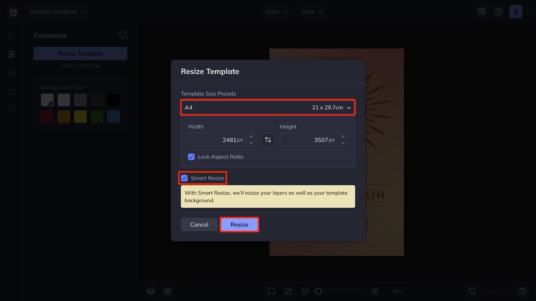Click the fit-to-screen icon
The image size is (536, 301).
click(x=271, y=291)
